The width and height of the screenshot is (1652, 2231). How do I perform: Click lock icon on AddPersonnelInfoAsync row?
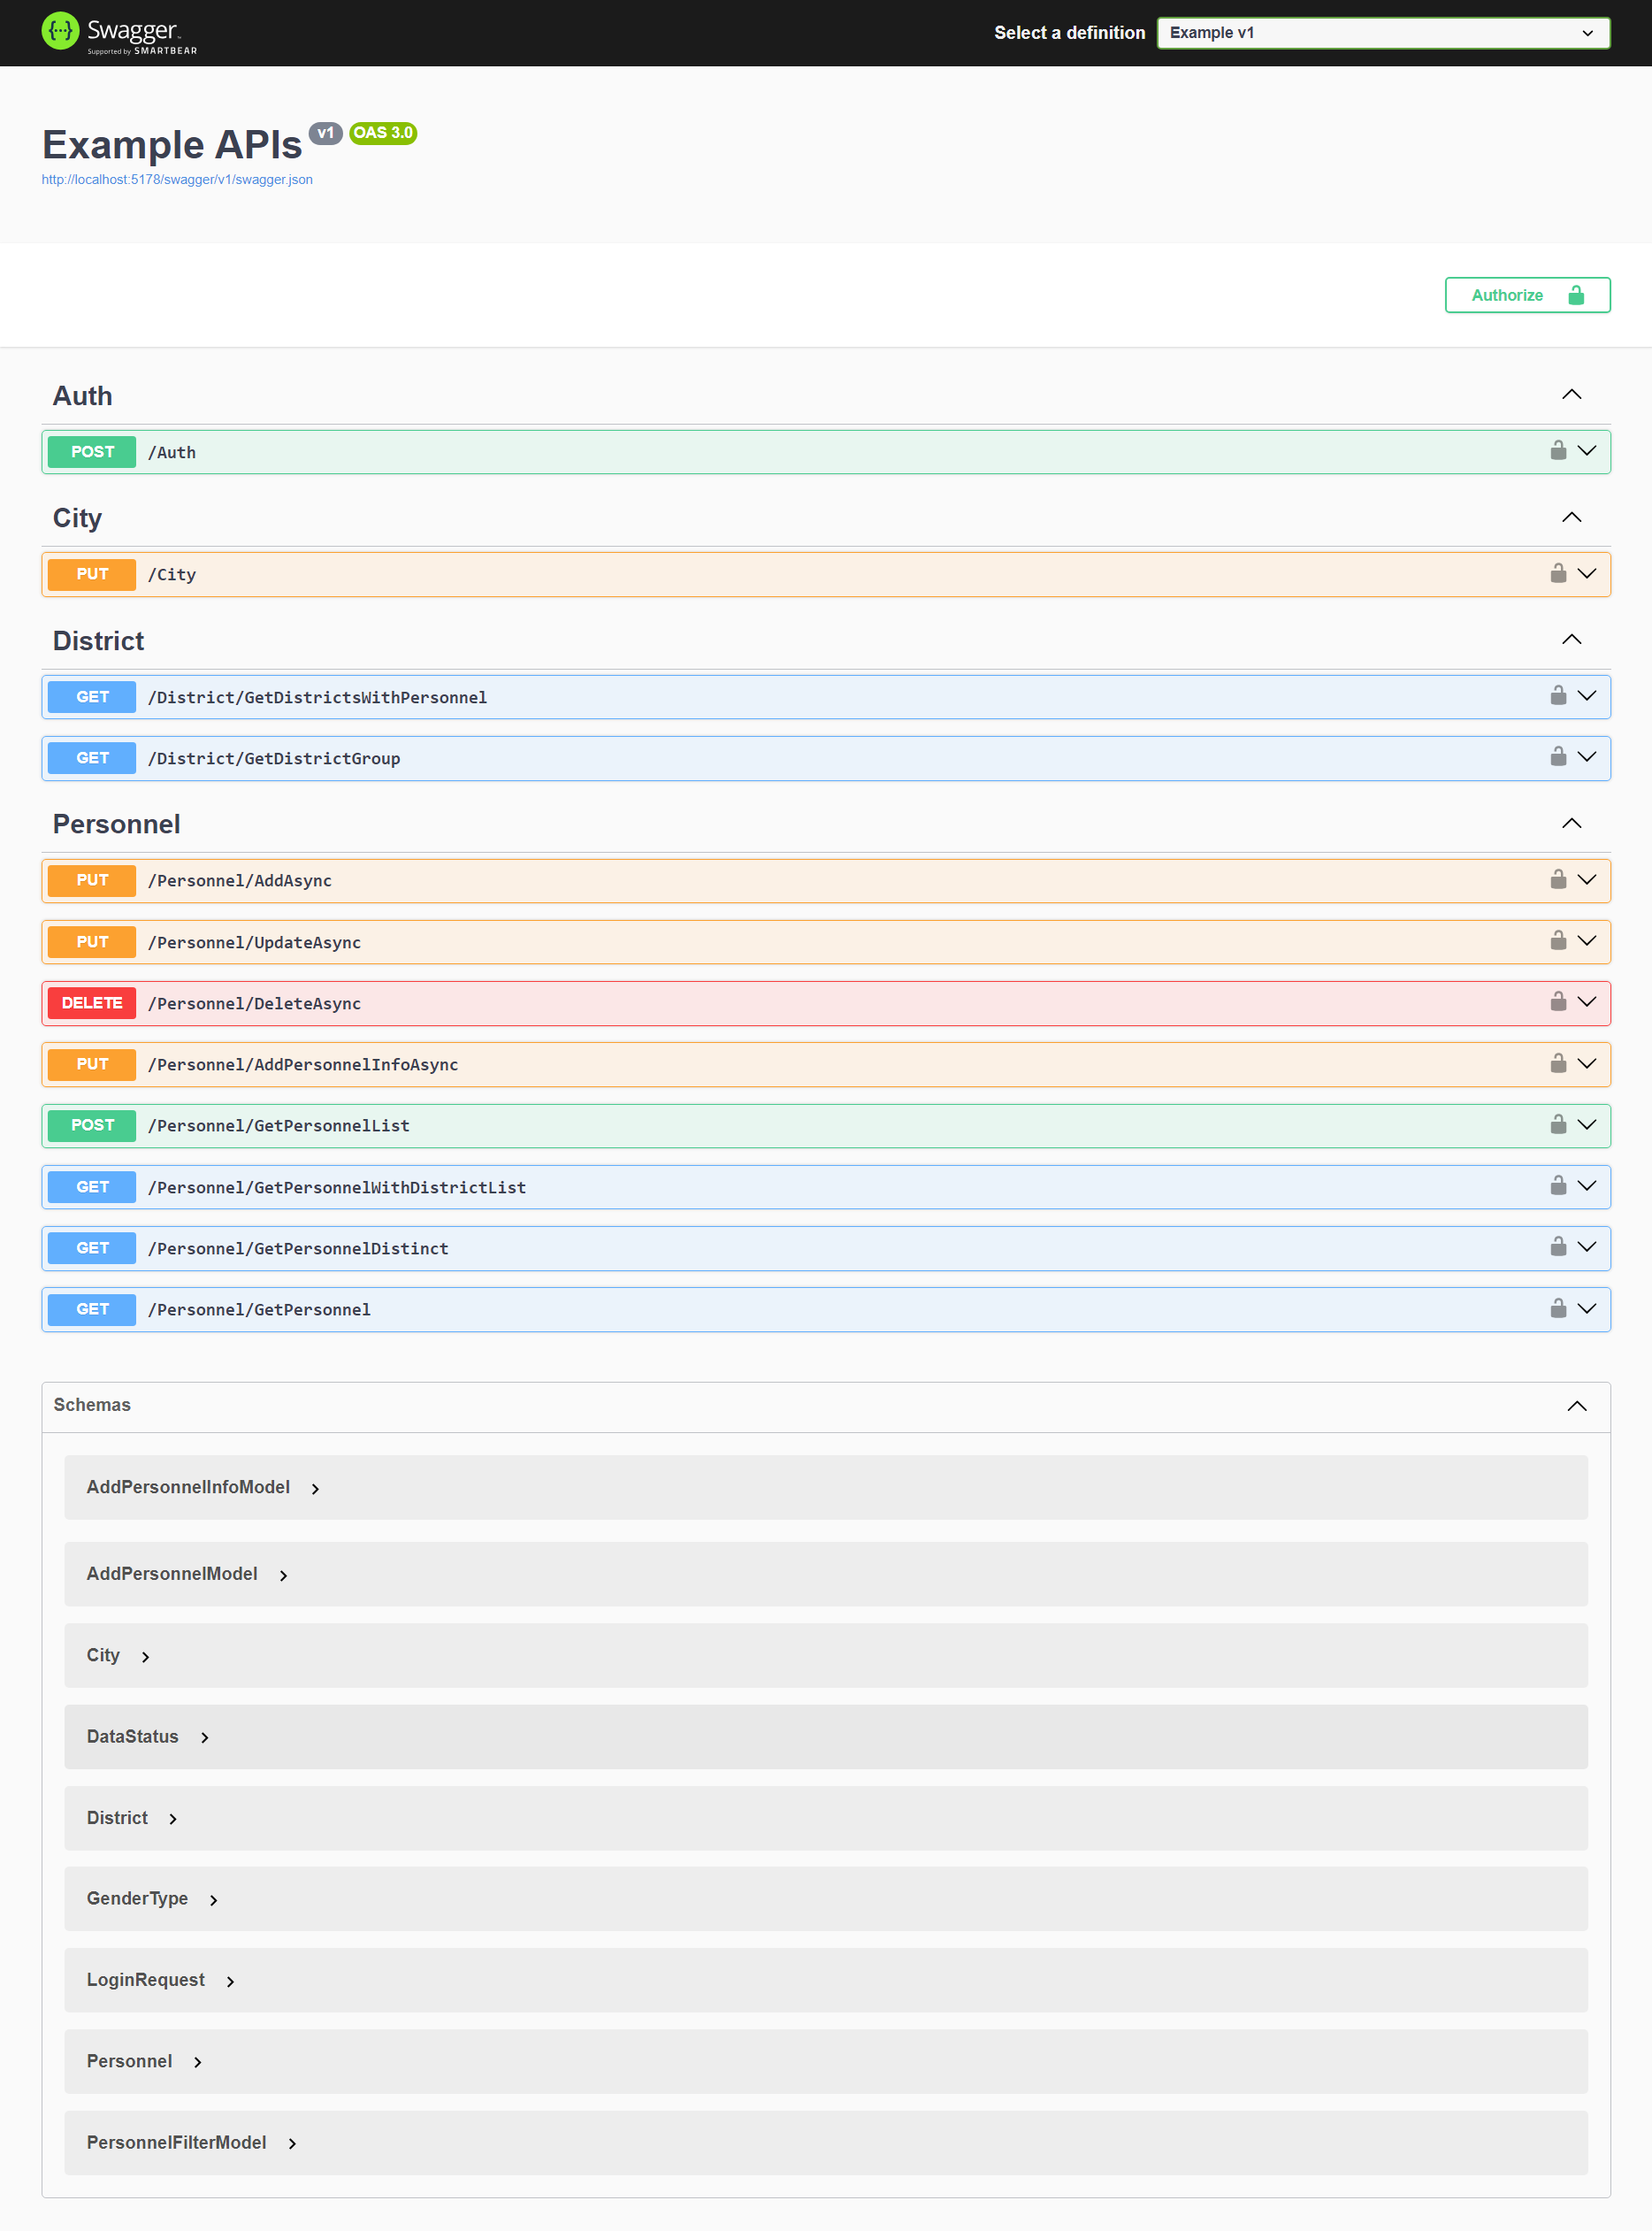1558,1063
